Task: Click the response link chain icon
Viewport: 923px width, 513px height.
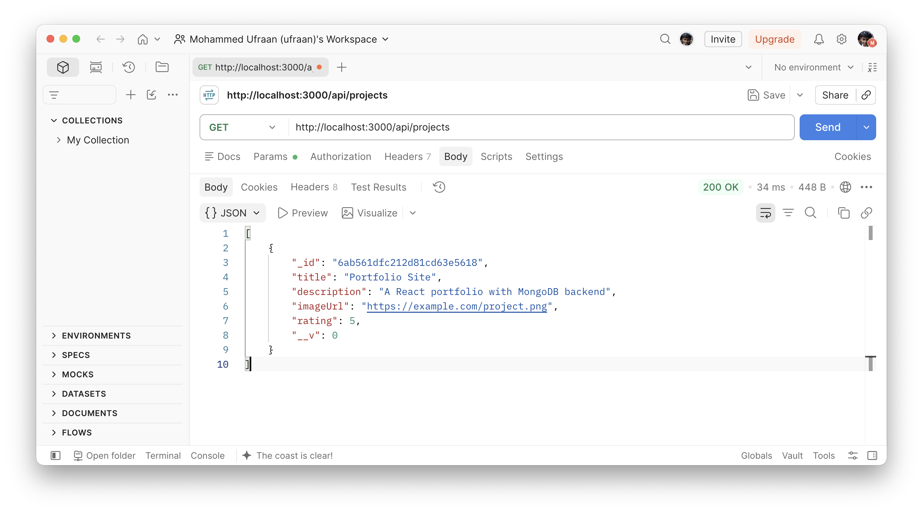Action: [866, 213]
